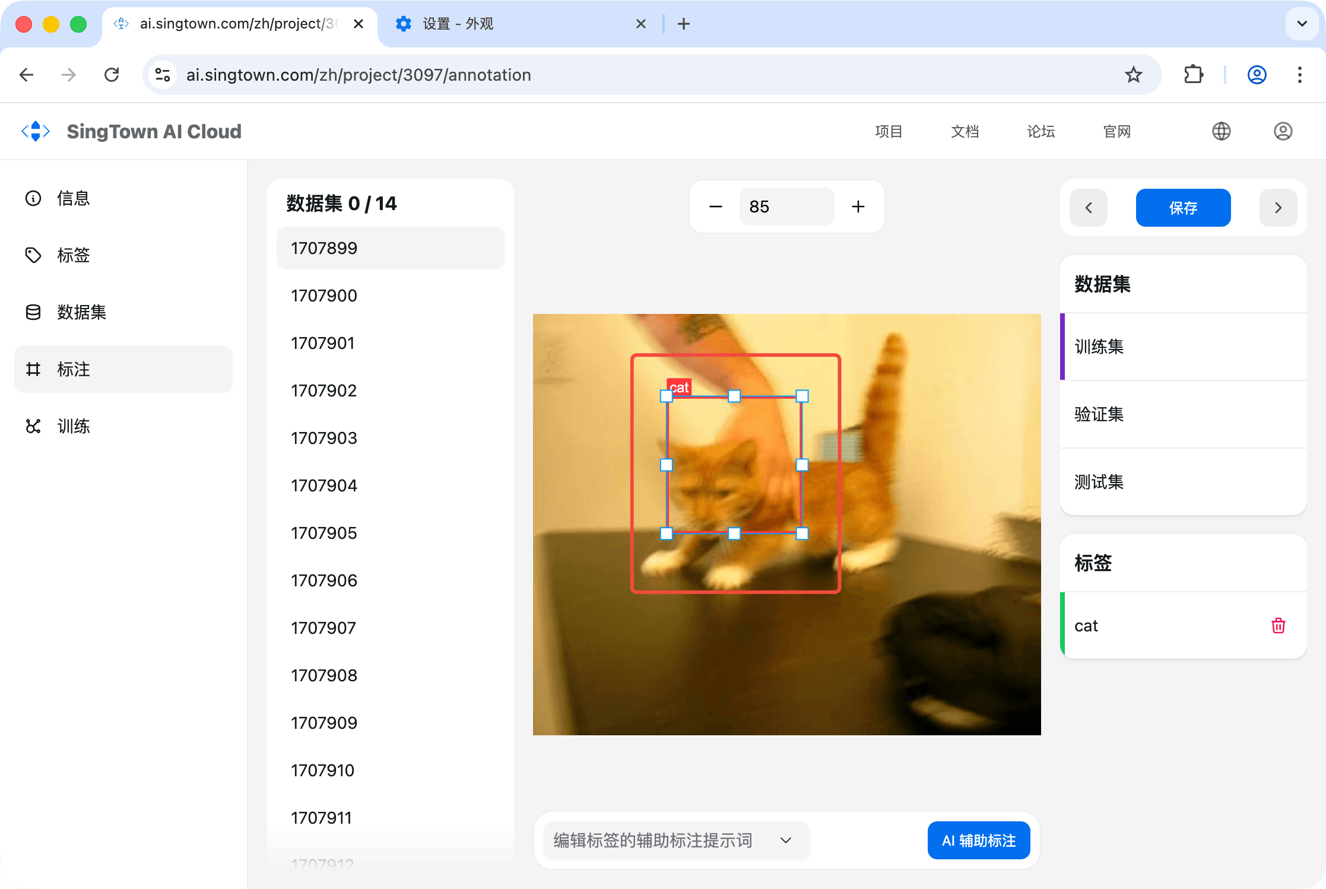Open the user account icon in header
This screenshot has height=889, width=1326.
[1283, 131]
